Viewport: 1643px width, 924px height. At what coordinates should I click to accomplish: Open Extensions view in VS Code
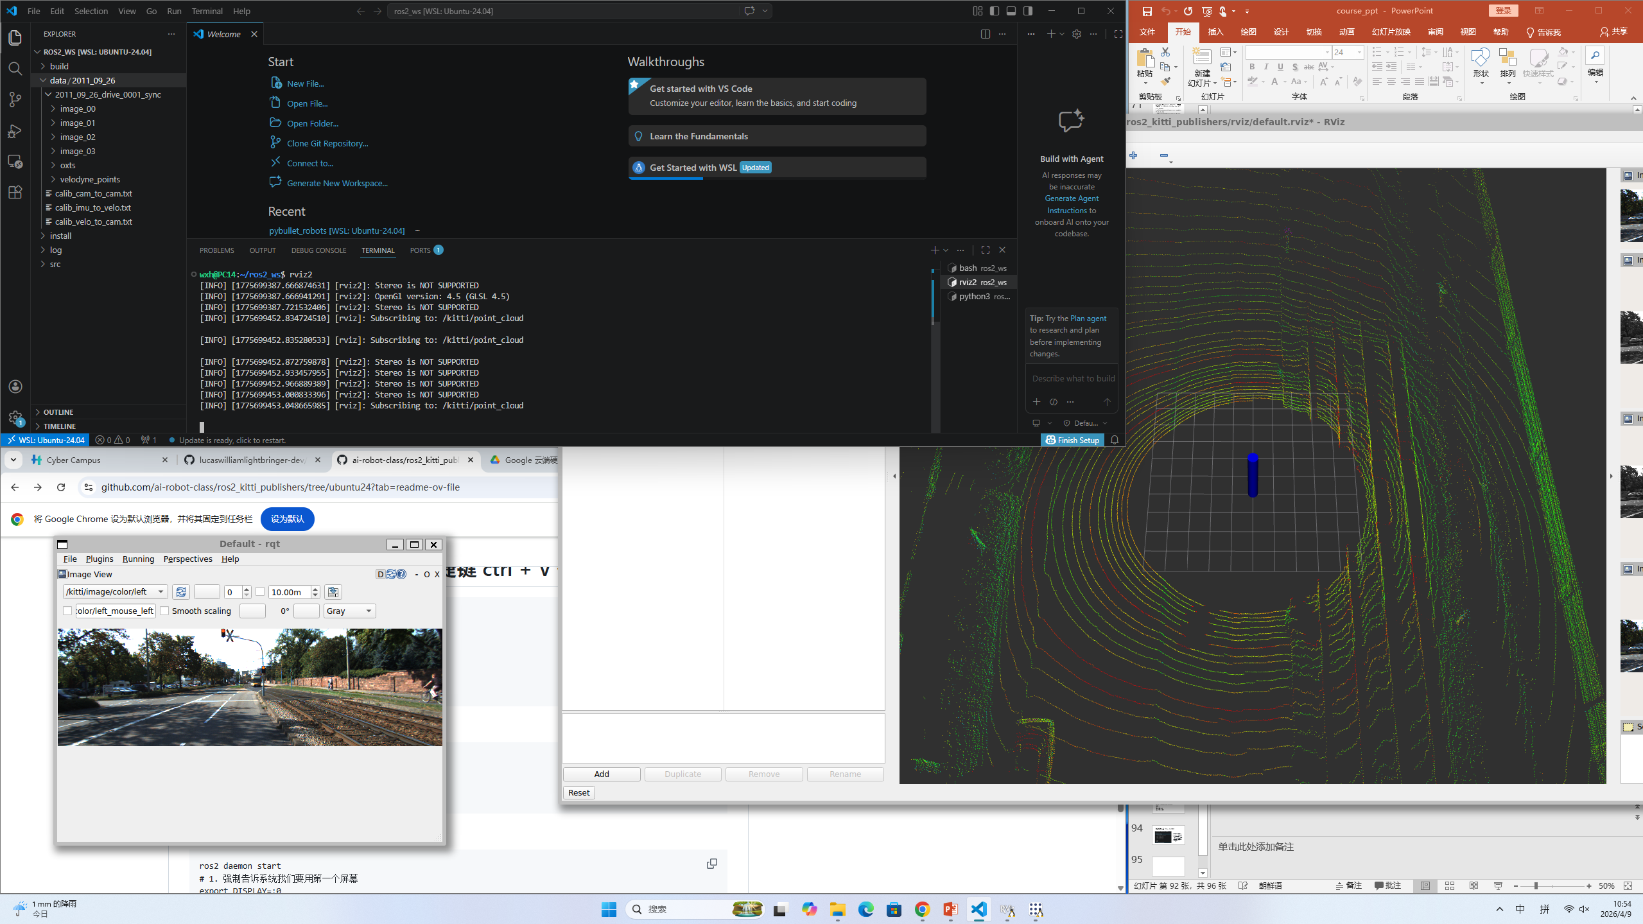point(15,193)
